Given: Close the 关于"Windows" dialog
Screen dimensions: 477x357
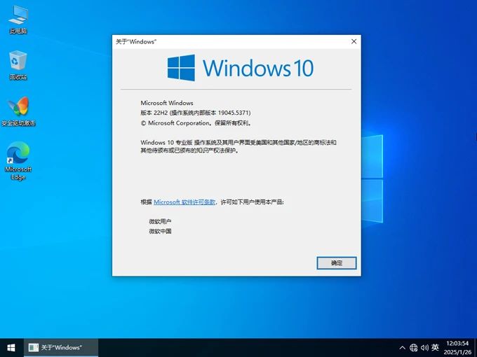Looking at the screenshot, I should pos(354,42).
